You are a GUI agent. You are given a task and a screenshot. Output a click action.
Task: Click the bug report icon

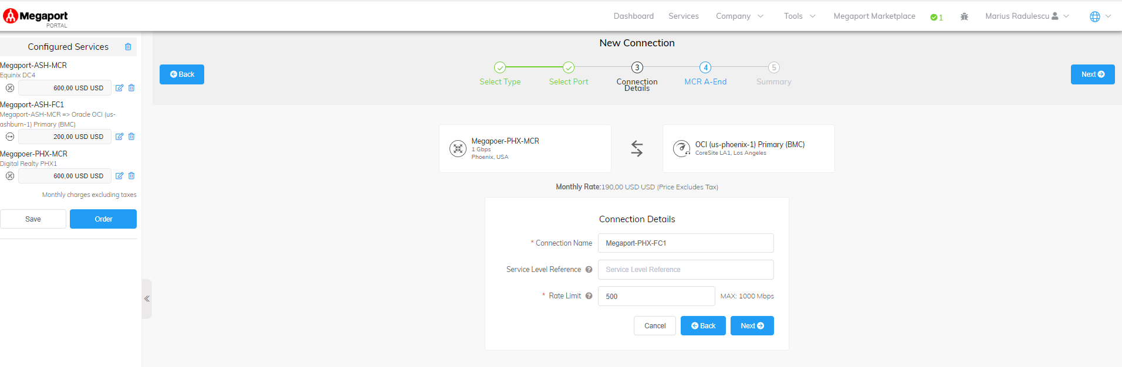click(964, 16)
